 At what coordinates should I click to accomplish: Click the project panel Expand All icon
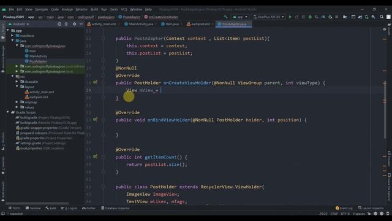[x=66, y=24]
